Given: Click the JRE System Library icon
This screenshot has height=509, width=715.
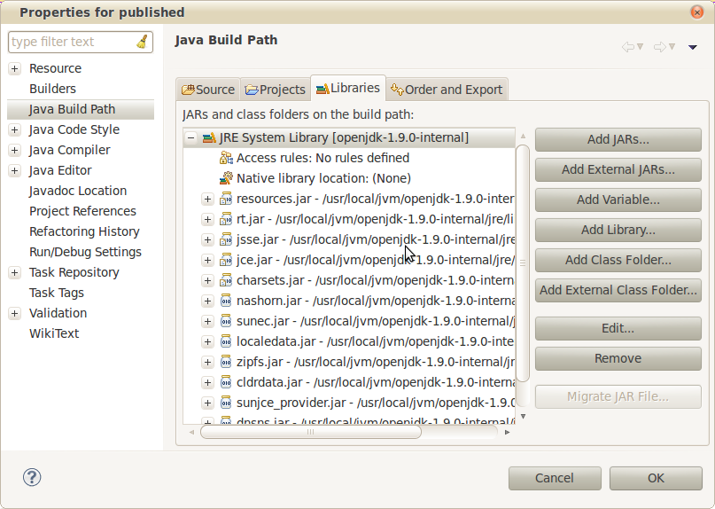Looking at the screenshot, I should (x=209, y=137).
